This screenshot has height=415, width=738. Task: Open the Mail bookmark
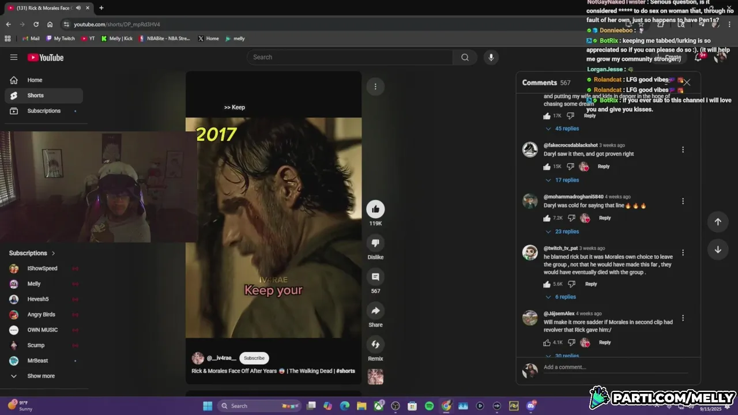pyautogui.click(x=31, y=39)
